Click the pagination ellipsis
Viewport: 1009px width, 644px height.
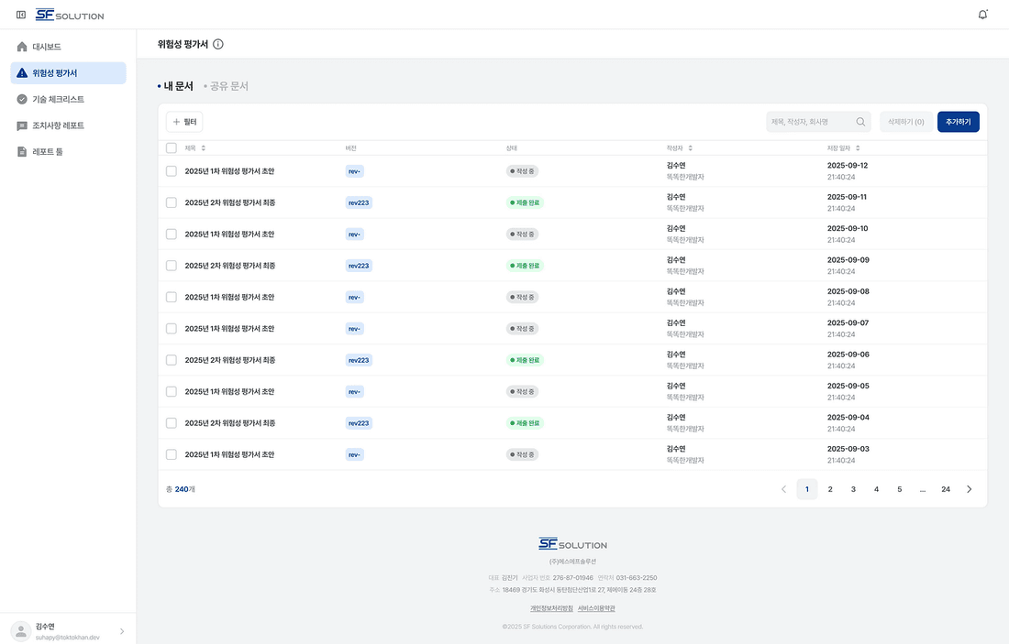tap(923, 489)
